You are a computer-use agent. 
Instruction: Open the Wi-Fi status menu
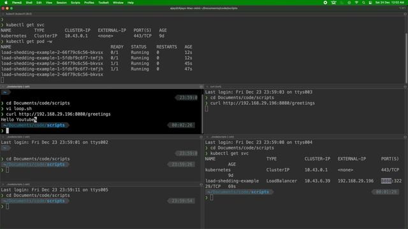coord(356,3)
